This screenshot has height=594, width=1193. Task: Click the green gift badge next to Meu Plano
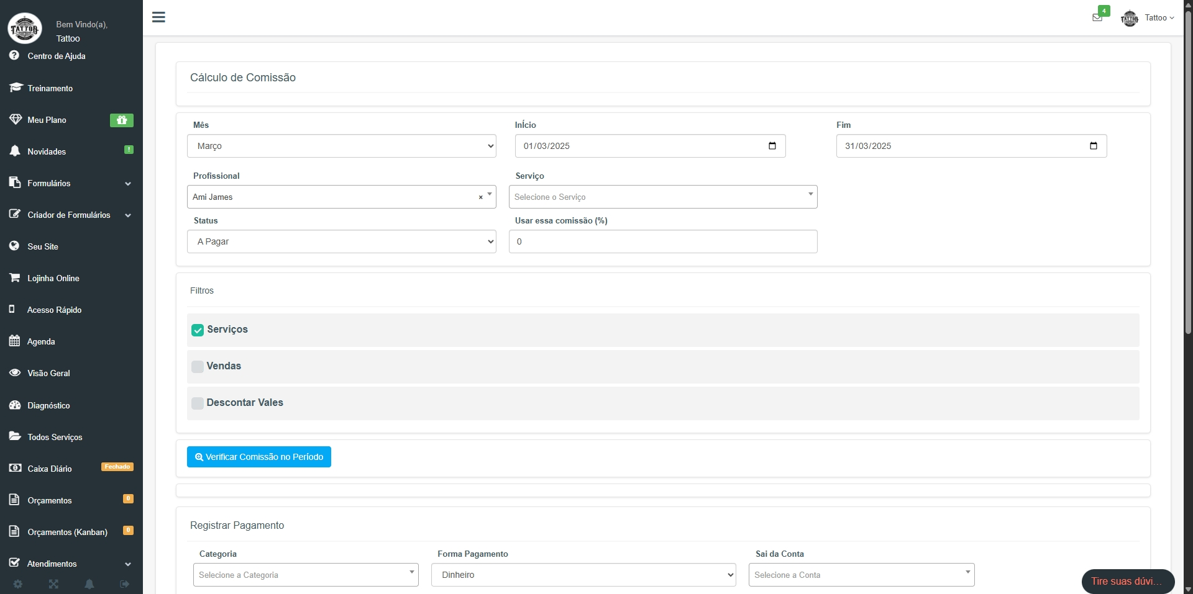tap(122, 120)
